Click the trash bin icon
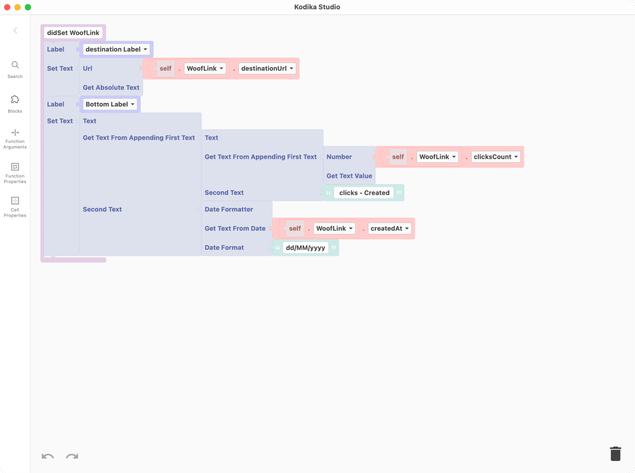 [615, 453]
